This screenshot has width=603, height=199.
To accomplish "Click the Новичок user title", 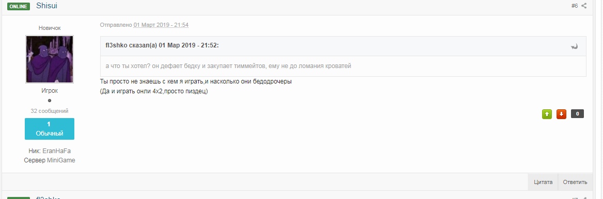I will click(x=50, y=28).
